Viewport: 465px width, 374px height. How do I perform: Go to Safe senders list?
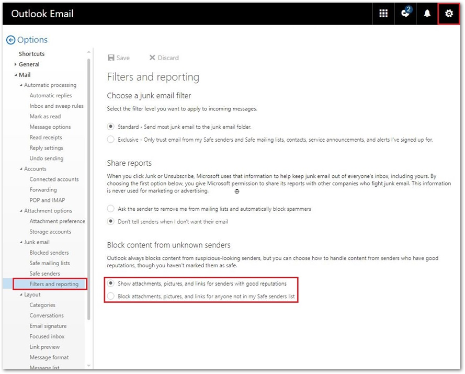click(45, 274)
